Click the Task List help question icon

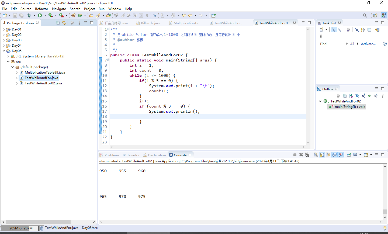[x=385, y=44]
